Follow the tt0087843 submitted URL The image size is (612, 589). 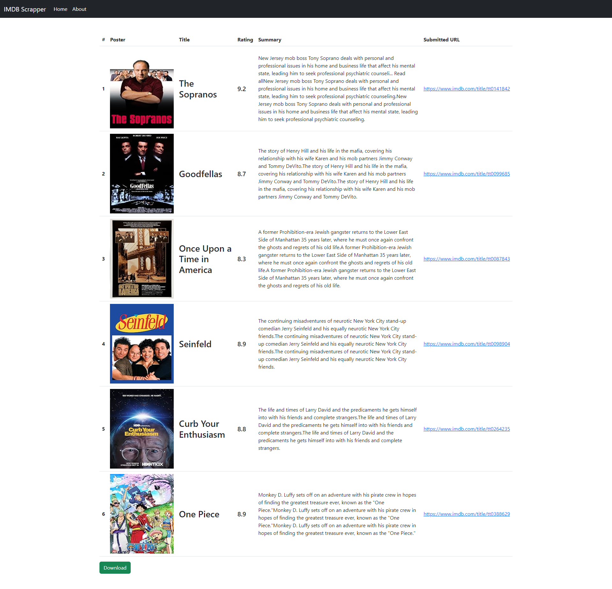tap(466, 259)
